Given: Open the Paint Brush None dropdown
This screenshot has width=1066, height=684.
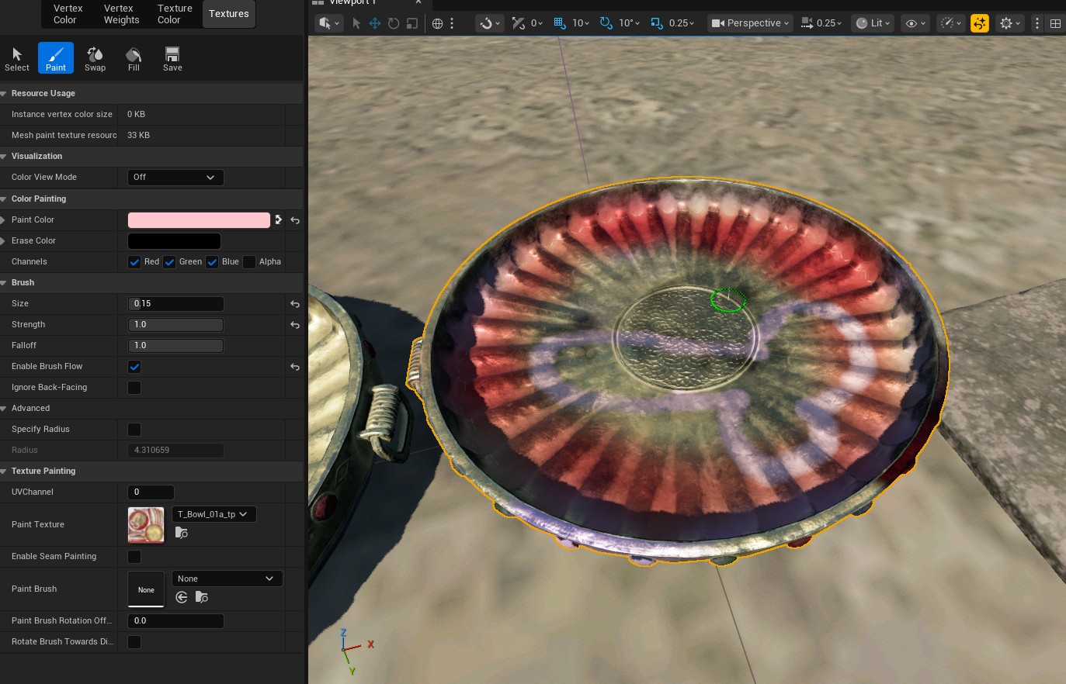Looking at the screenshot, I should pyautogui.click(x=227, y=579).
